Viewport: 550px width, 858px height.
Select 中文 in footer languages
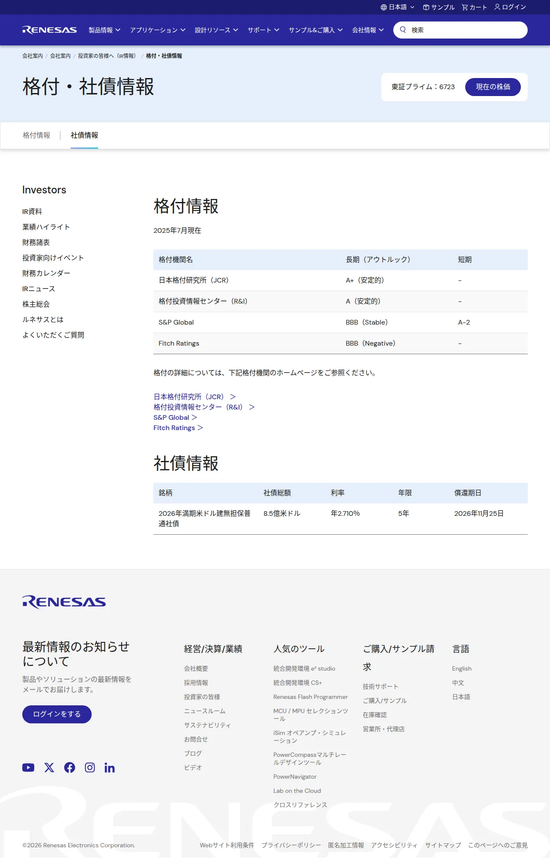pyautogui.click(x=458, y=683)
